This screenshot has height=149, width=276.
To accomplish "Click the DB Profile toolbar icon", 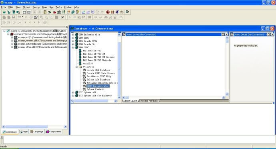I will [x=64, y=12].
